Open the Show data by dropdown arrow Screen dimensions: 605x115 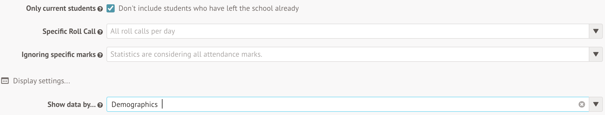[x=596, y=104]
